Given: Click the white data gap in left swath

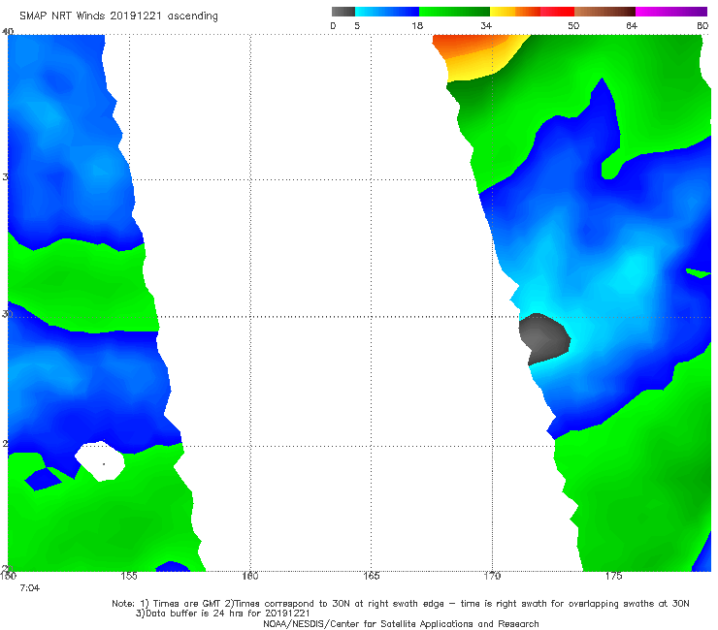Looking at the screenshot, I should pos(100,461).
